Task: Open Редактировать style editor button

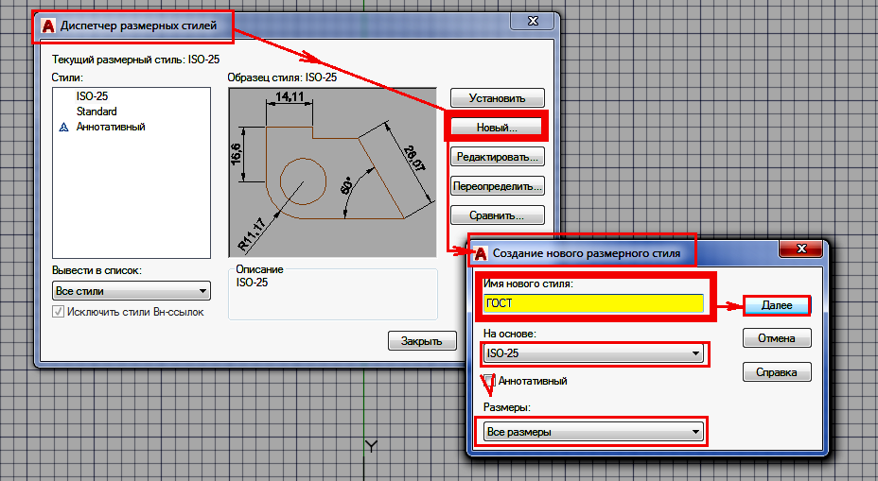Action: pyautogui.click(x=497, y=156)
